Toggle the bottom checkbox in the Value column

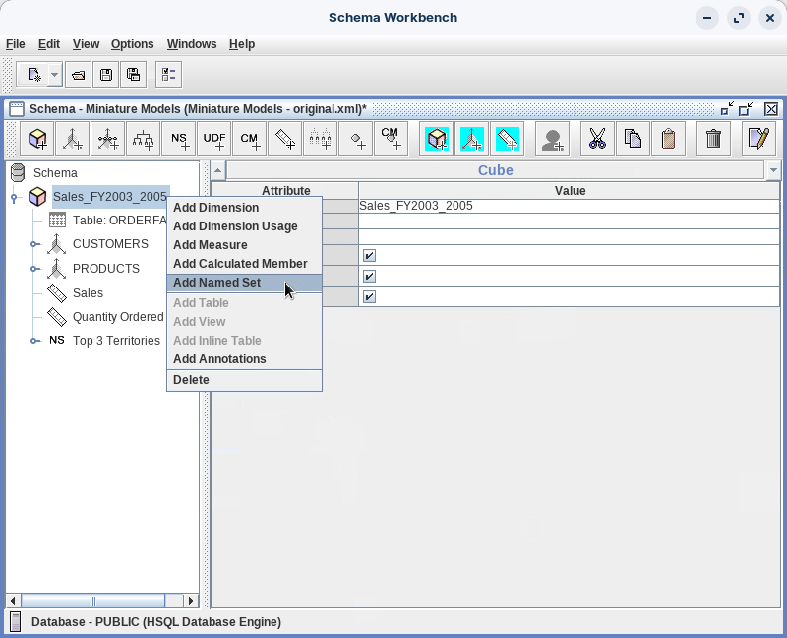pos(369,296)
